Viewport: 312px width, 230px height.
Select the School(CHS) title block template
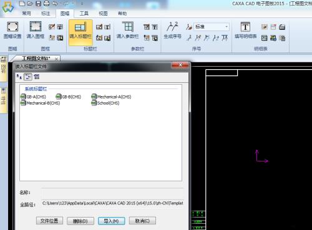(x=105, y=103)
